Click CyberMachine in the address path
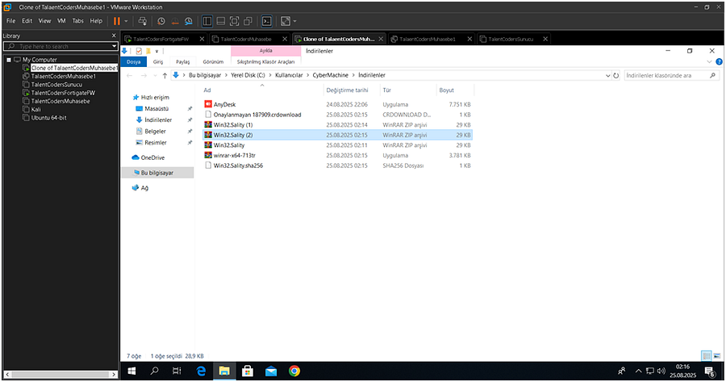 330,75
